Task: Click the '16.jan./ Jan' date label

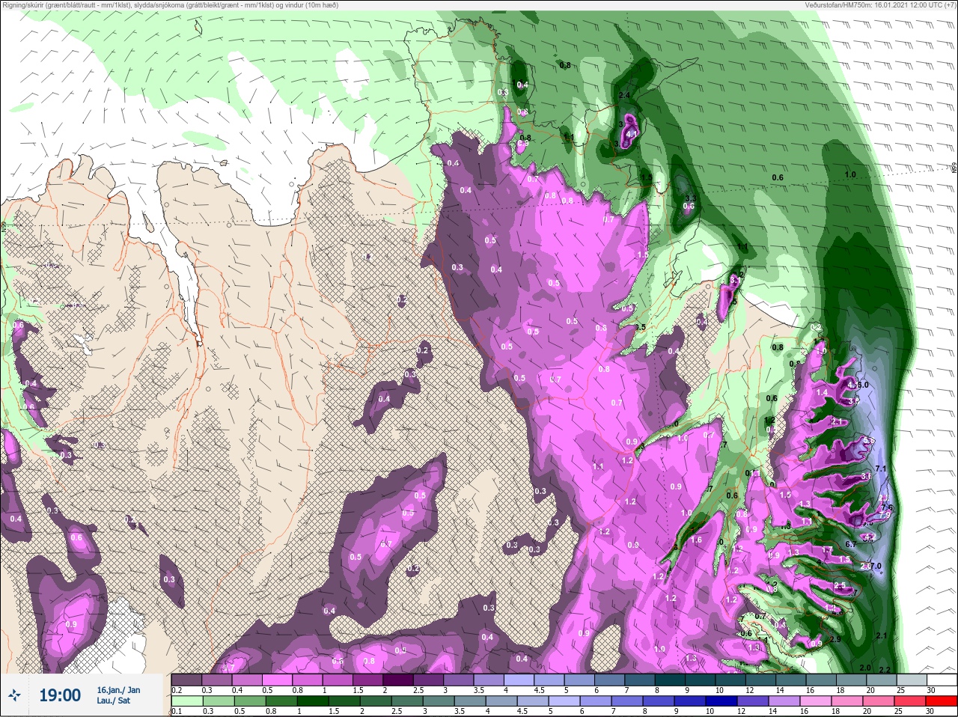Action: (x=118, y=689)
